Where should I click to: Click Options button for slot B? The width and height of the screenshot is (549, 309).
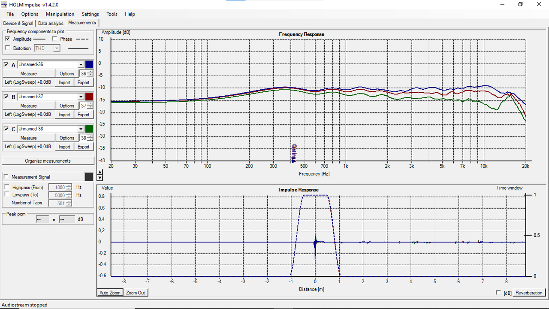(67, 106)
